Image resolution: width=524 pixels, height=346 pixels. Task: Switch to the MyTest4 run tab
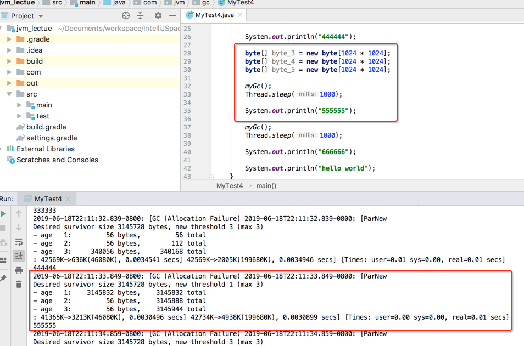tap(48, 199)
